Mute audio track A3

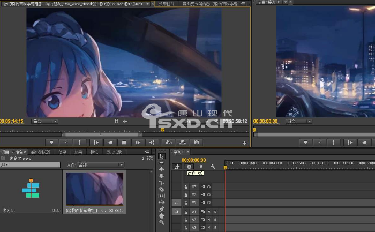[209, 228]
